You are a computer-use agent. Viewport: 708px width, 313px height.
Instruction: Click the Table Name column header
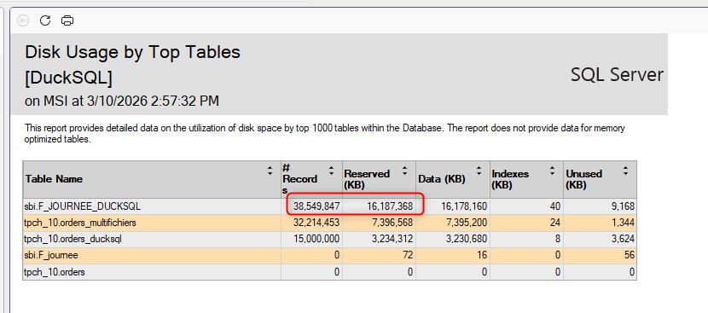tap(54, 179)
